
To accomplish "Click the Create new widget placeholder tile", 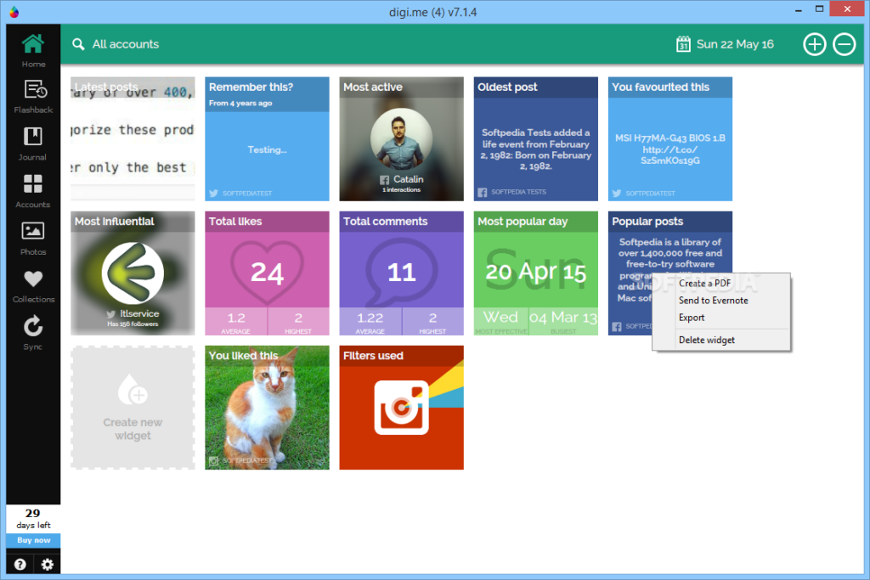I will (132, 408).
